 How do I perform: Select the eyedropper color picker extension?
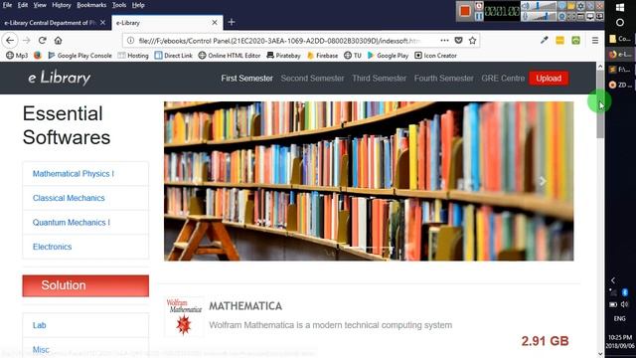tap(545, 40)
